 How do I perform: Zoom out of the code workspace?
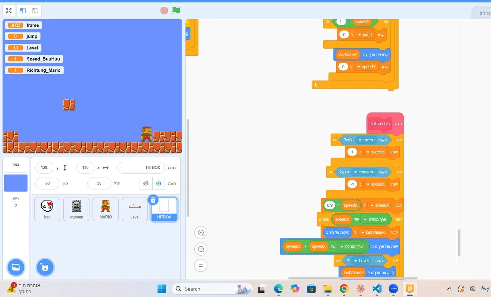(x=201, y=249)
